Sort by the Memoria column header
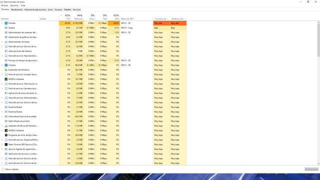This screenshot has width=320, height=180. [x=77, y=17]
